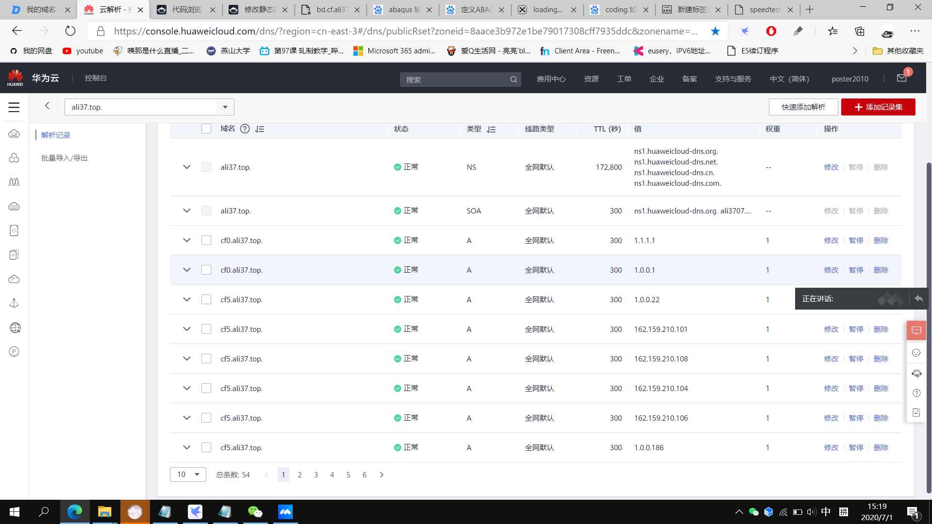Viewport: 932px width, 524px height.
Task: Open the ali37.top. zone dropdown
Action: click(x=225, y=107)
